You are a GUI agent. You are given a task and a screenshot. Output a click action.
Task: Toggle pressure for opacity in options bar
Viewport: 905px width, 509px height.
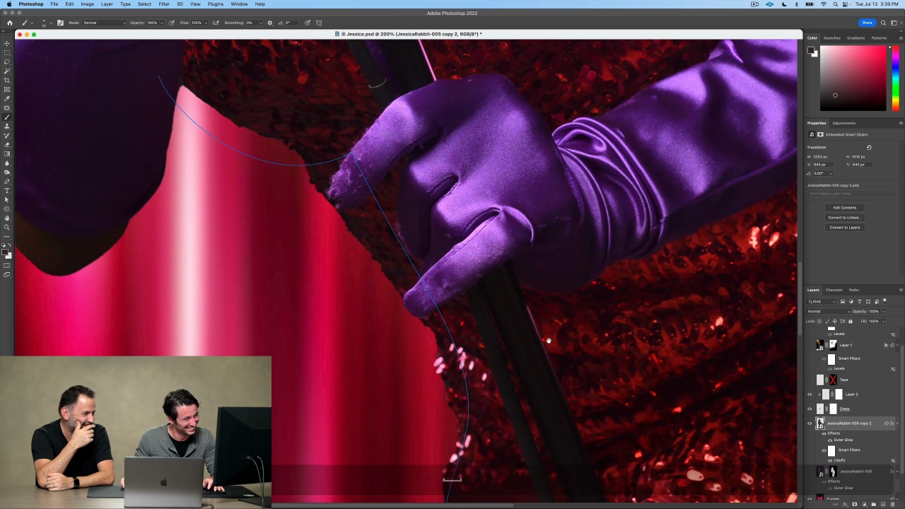[x=171, y=23]
